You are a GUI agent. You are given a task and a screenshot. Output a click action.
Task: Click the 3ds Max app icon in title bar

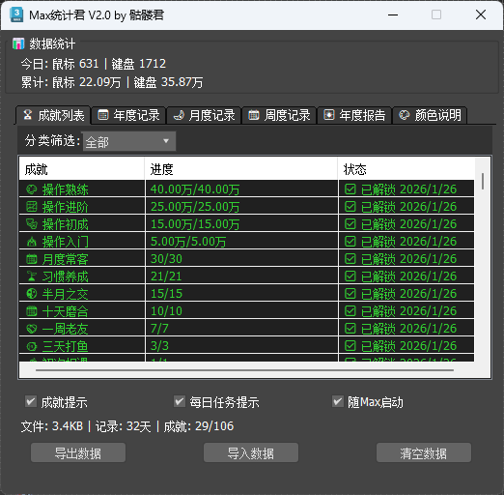tap(16, 15)
